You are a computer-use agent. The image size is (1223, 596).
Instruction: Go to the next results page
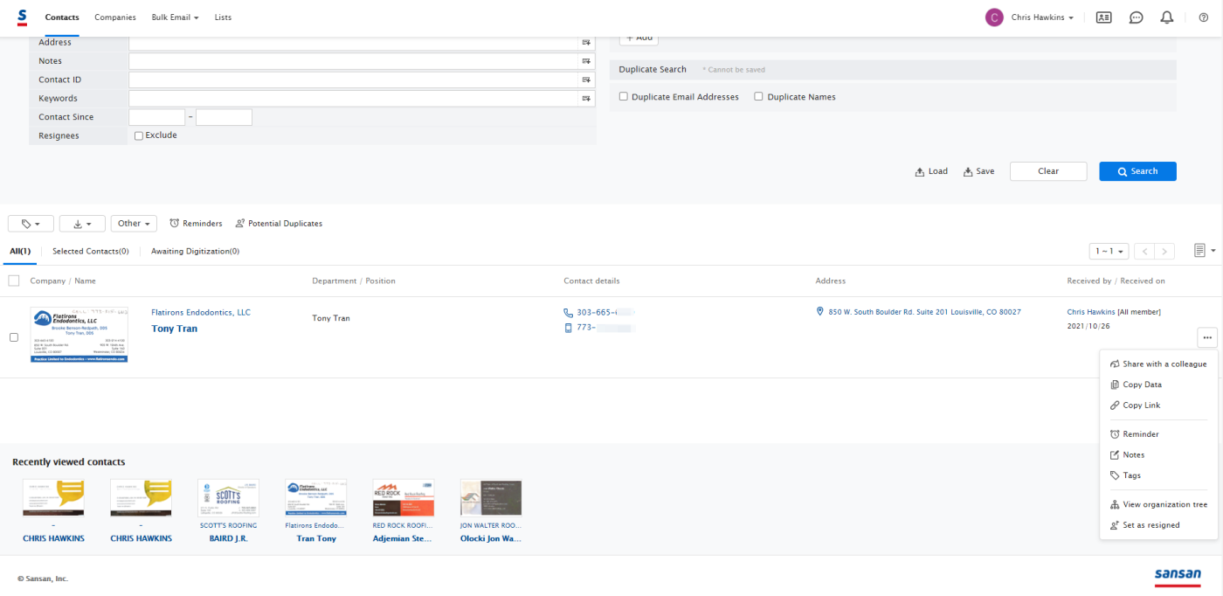click(1164, 251)
